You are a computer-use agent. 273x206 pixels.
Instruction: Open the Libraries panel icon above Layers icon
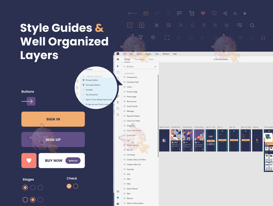pyautogui.click(x=118, y=191)
